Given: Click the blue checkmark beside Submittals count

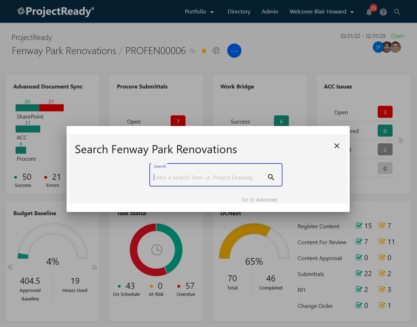Looking at the screenshot, I should pos(359,273).
